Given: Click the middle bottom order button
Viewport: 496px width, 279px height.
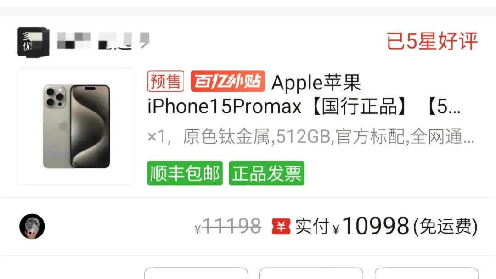Looking at the screenshot, I should point(311,273).
